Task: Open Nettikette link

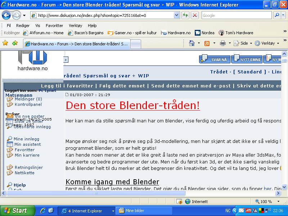Action: coord(24,173)
